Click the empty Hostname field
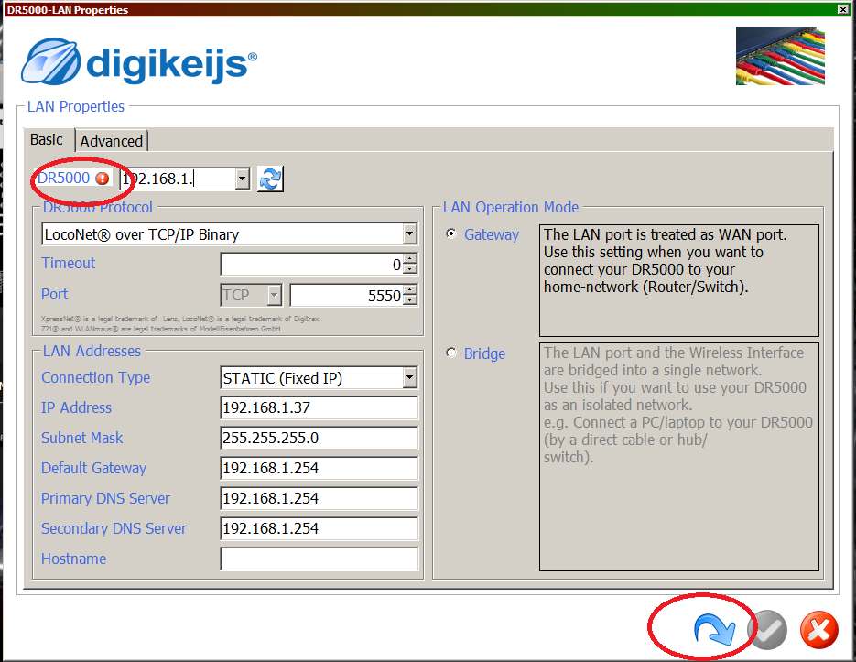The image size is (856, 662). (x=320, y=559)
